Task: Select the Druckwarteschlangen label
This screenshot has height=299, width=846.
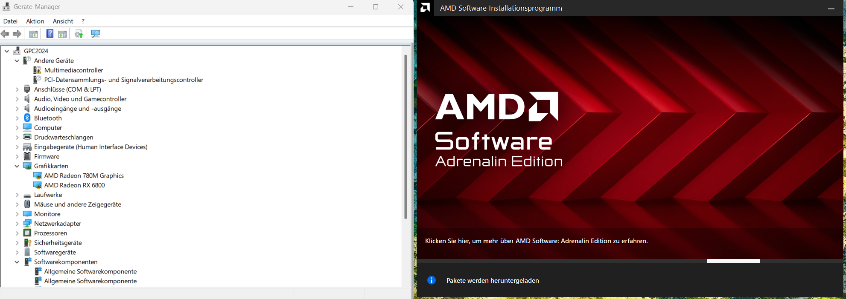Action: coord(64,137)
